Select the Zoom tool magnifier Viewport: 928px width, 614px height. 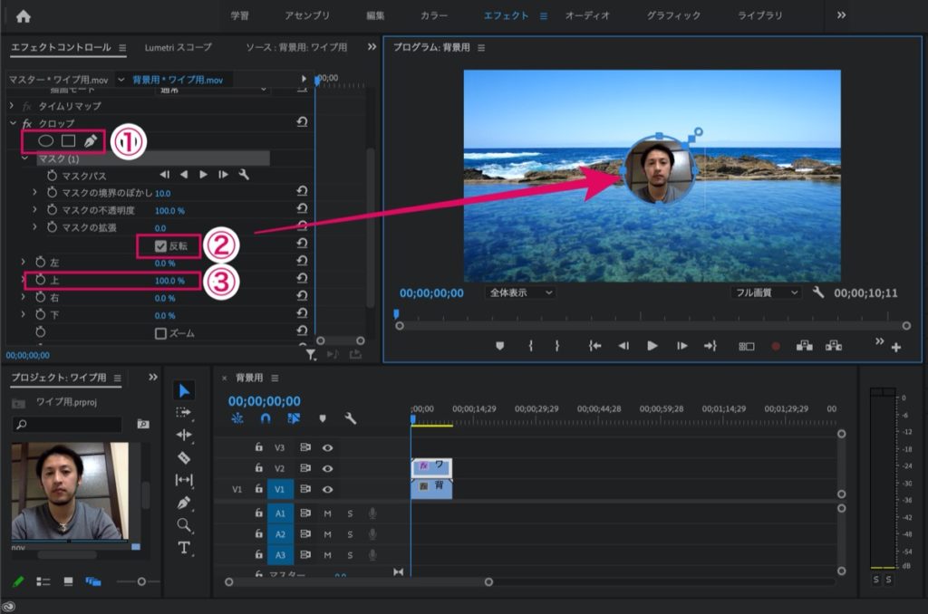[x=184, y=525]
